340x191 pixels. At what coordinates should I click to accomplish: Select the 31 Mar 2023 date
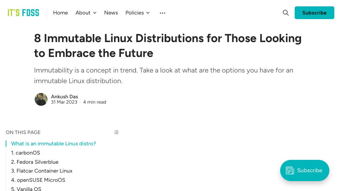[64, 102]
